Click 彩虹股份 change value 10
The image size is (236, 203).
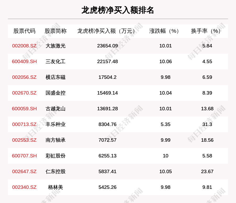[165, 156]
